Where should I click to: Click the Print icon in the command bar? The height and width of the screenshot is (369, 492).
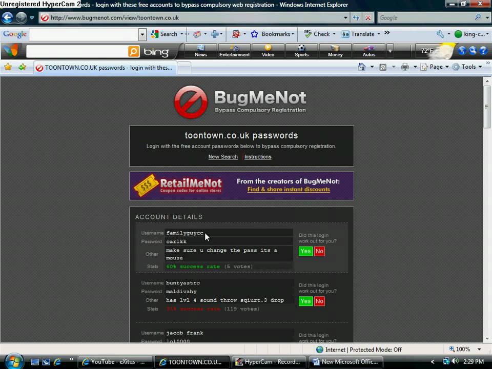pyautogui.click(x=405, y=67)
